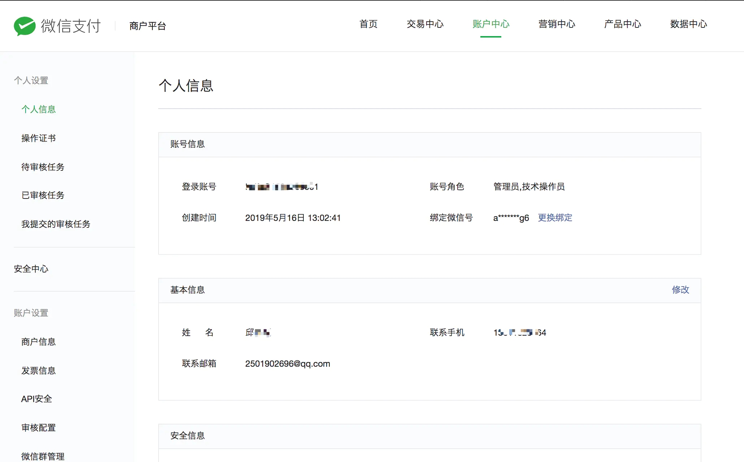Click 修改 to edit basic information
Image resolution: width=744 pixels, height=462 pixels.
coord(680,290)
